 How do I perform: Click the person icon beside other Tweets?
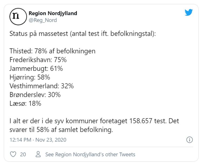[x=38, y=154]
